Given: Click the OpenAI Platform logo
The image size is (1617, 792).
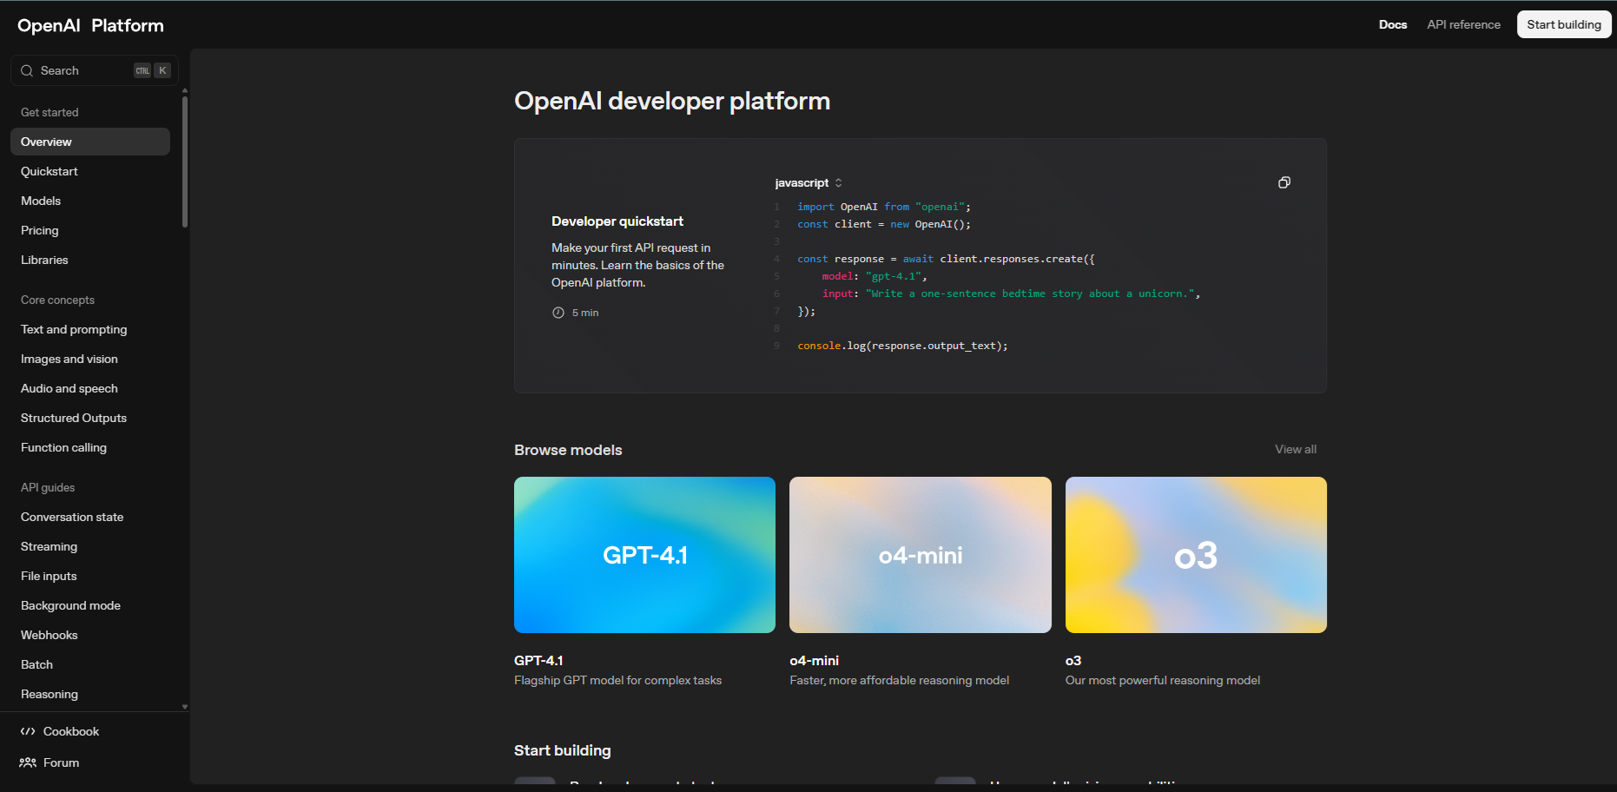Looking at the screenshot, I should (89, 24).
